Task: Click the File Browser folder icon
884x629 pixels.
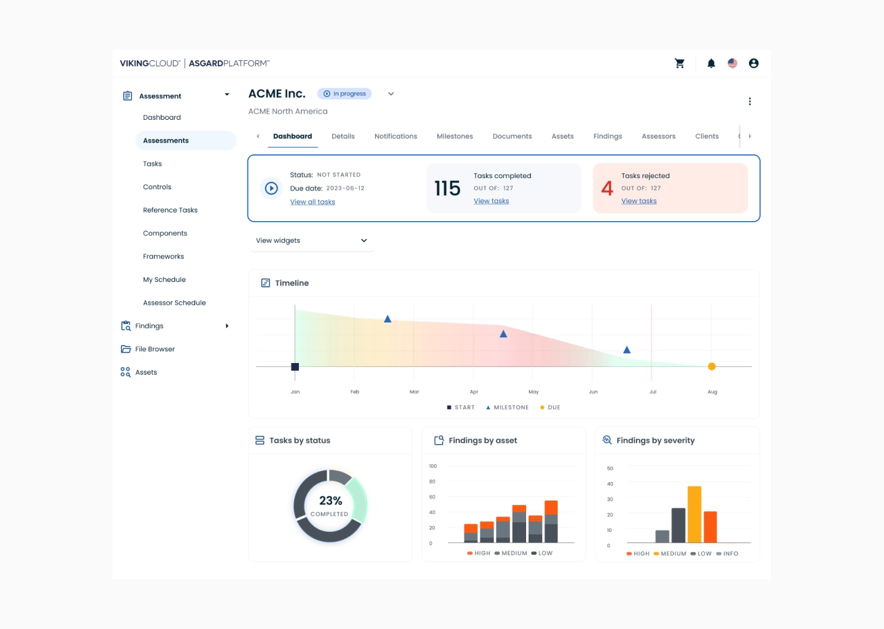Action: 126,349
